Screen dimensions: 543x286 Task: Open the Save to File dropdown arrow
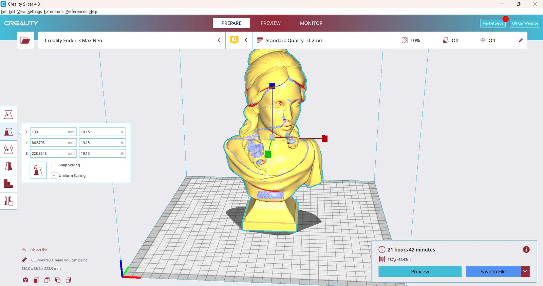click(x=525, y=271)
